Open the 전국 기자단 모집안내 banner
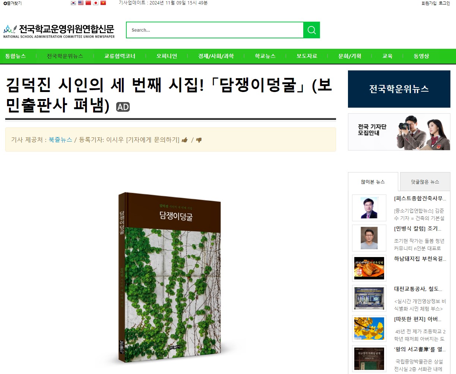456x374 pixels. coord(399,132)
